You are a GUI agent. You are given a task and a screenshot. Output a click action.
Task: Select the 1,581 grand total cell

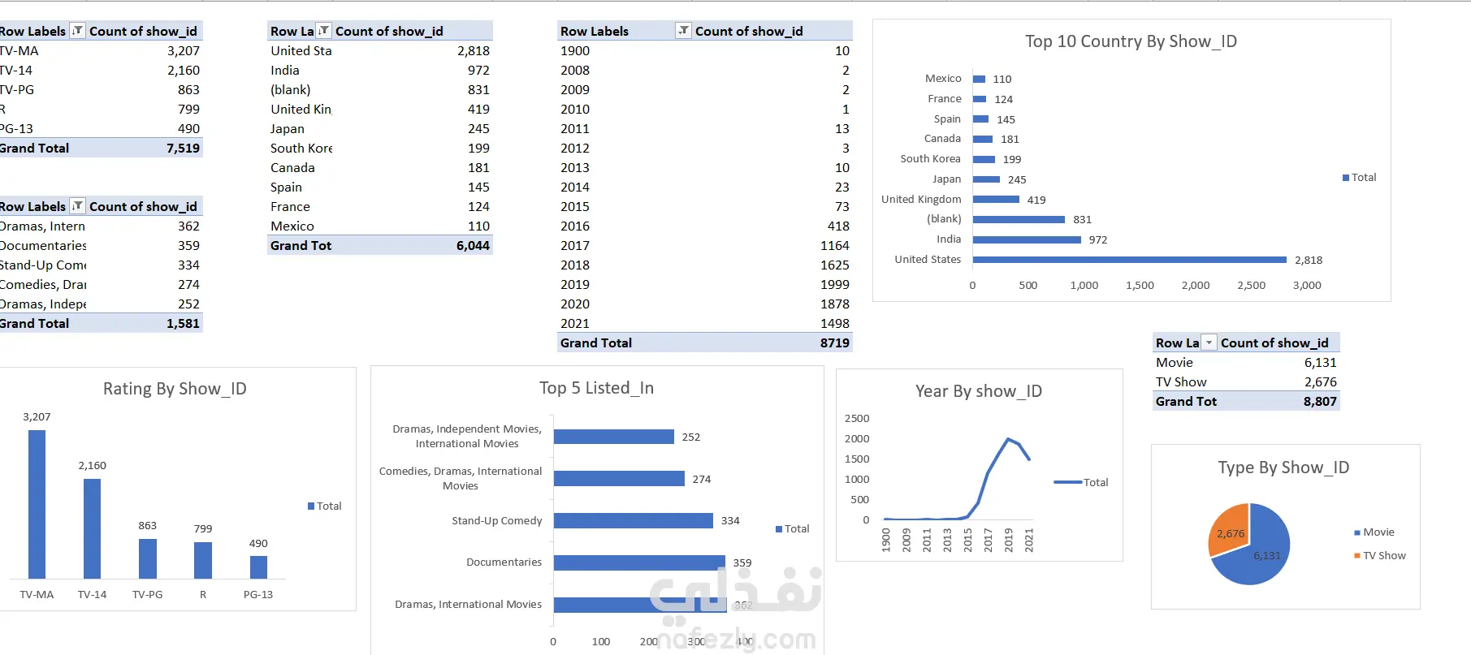[145, 323]
